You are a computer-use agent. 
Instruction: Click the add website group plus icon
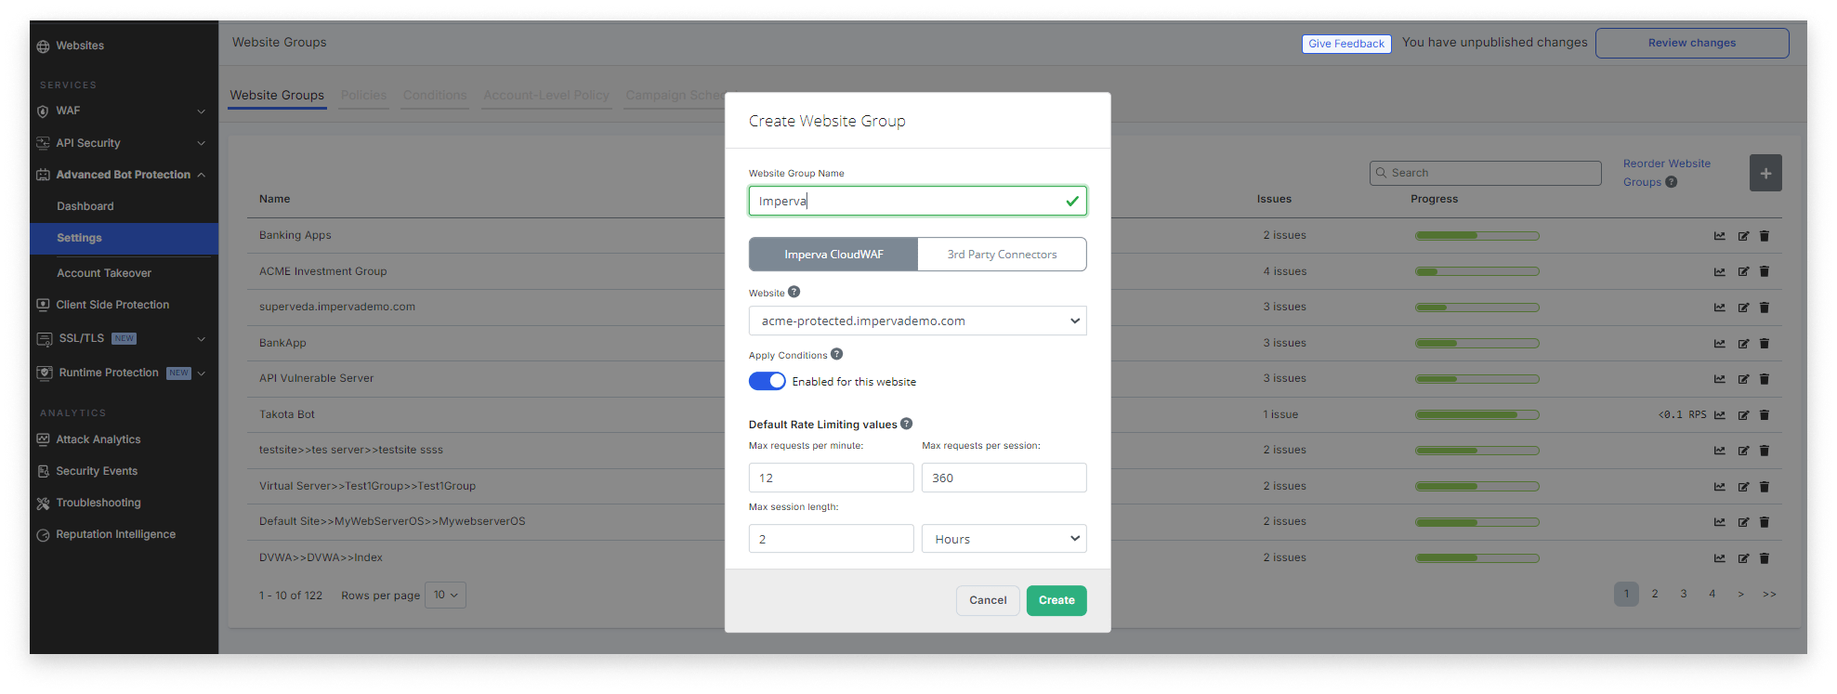pos(1765,173)
